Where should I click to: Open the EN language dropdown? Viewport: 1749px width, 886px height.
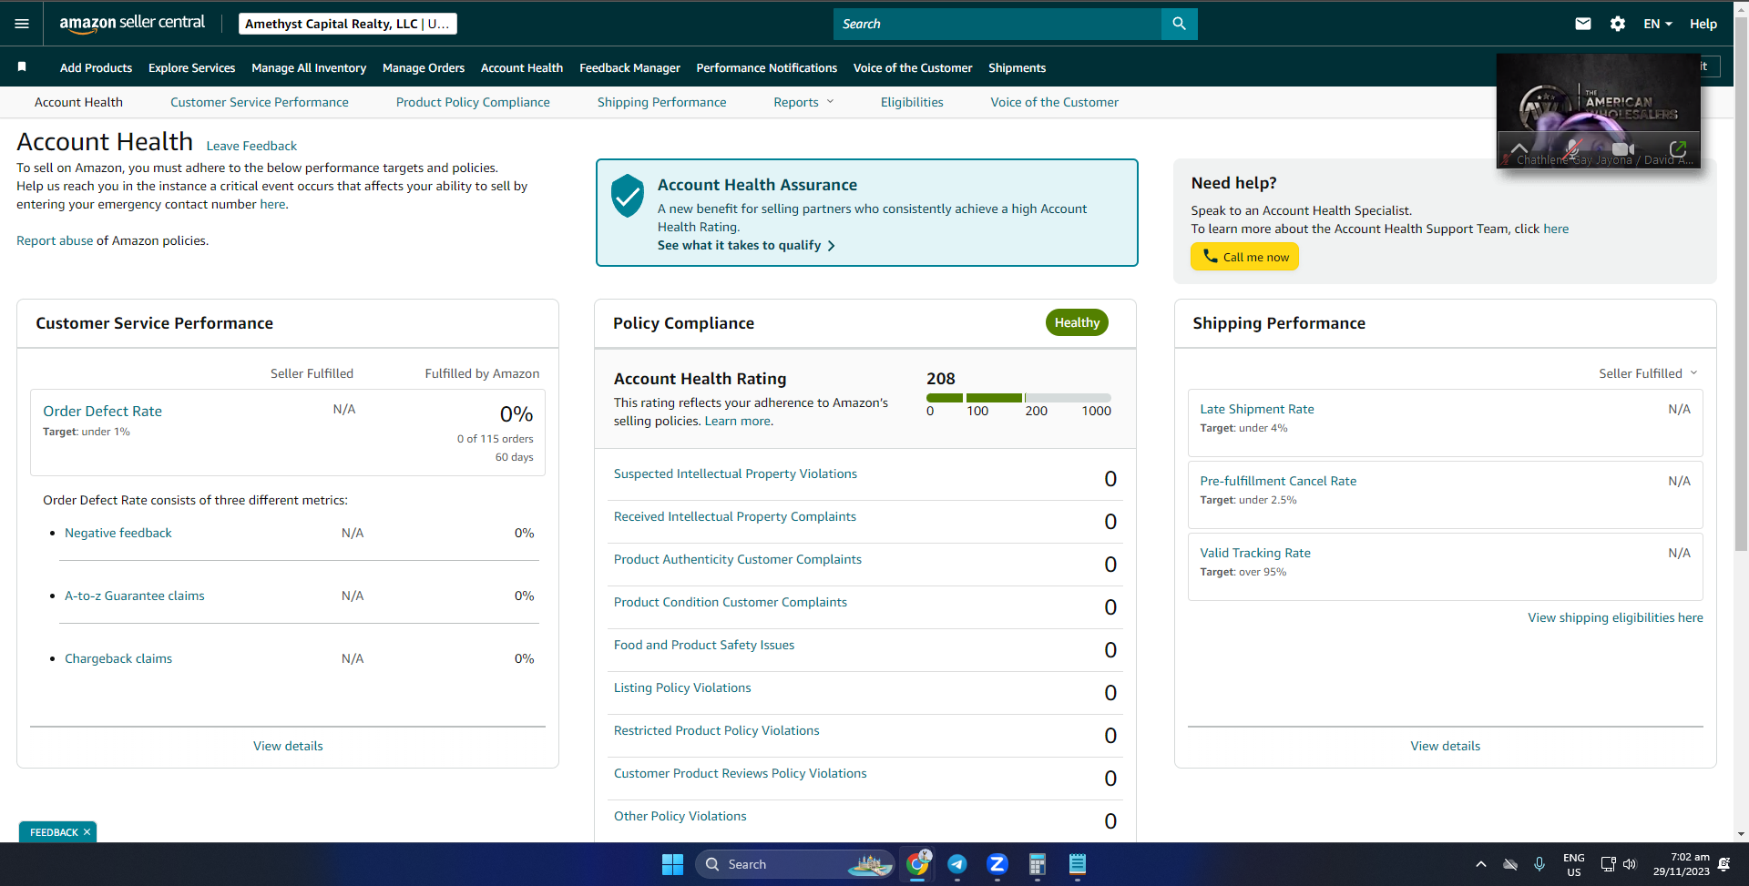[x=1658, y=24]
